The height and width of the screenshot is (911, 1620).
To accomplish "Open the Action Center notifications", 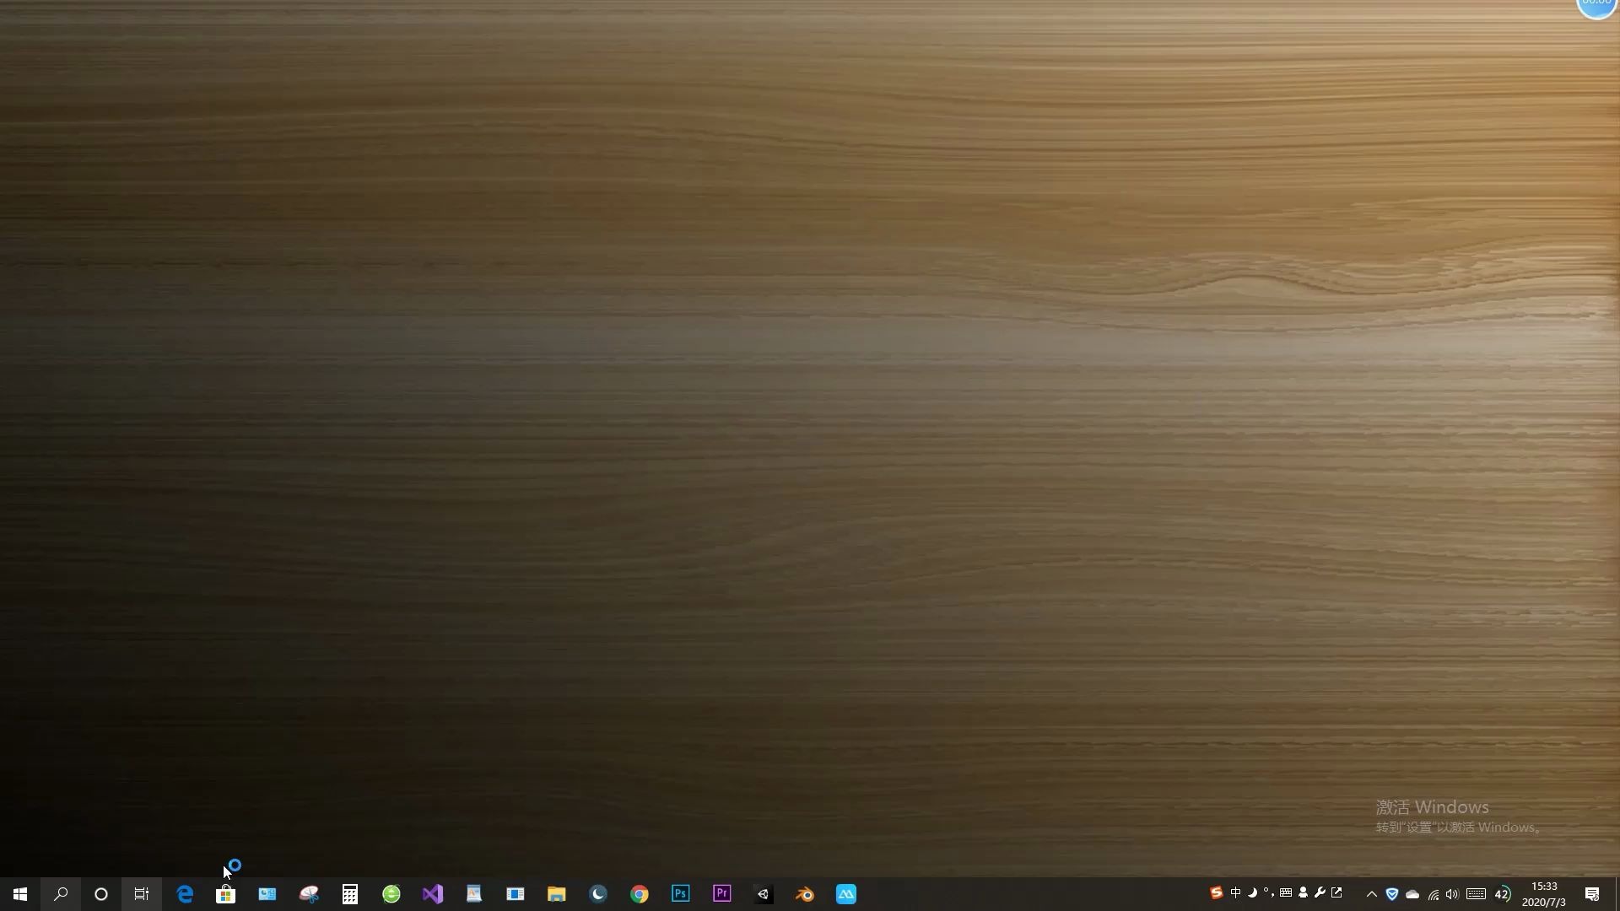I will [1592, 894].
